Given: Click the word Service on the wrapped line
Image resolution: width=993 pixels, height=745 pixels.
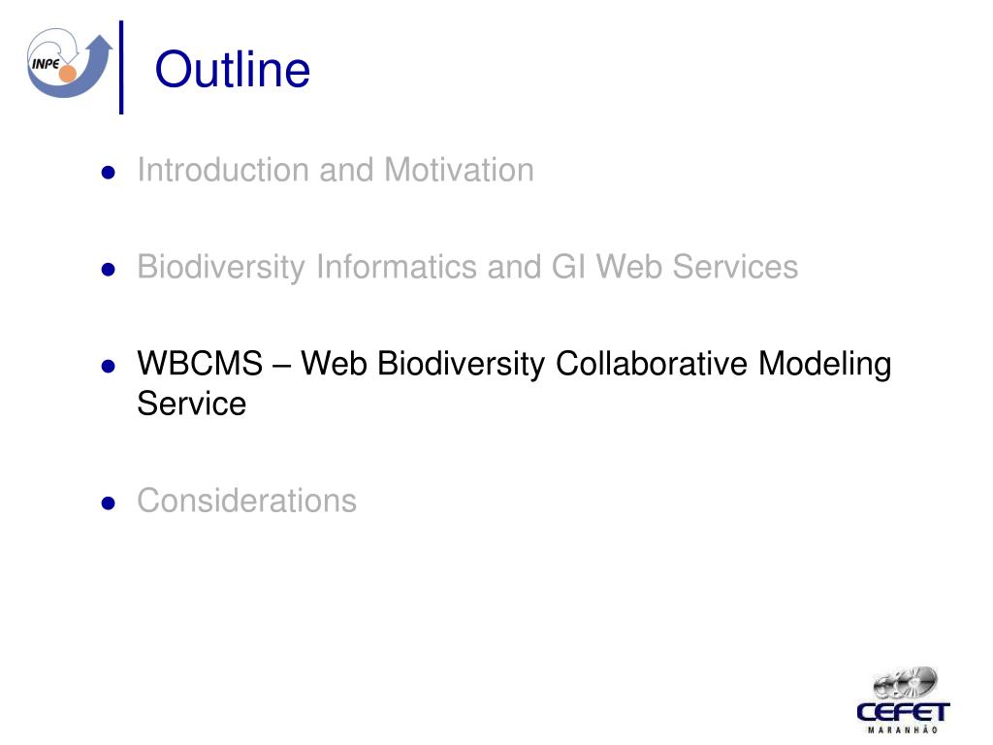Looking at the screenshot, I should tap(192, 404).
